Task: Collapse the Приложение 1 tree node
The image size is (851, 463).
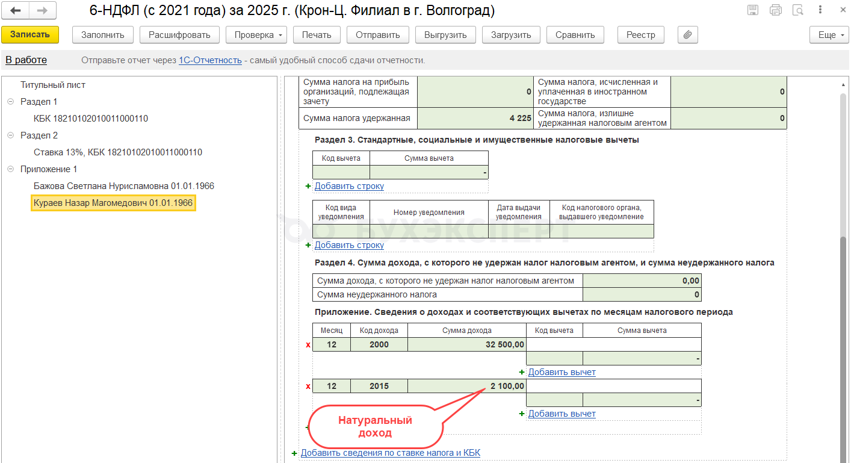Action: pyautogui.click(x=10, y=169)
